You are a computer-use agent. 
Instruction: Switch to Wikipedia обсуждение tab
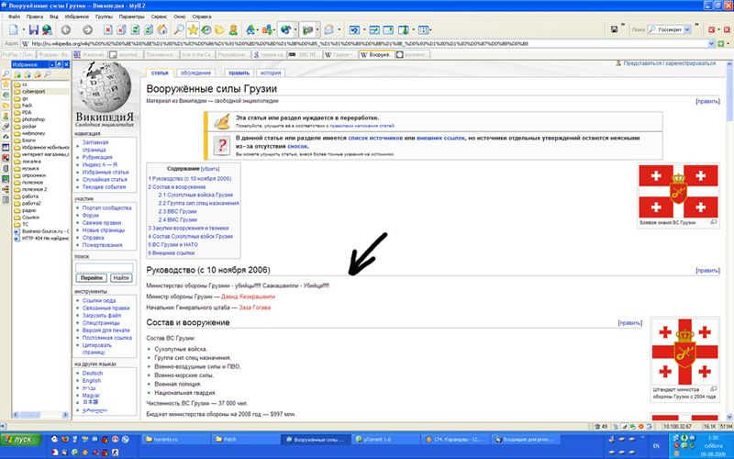click(x=195, y=73)
